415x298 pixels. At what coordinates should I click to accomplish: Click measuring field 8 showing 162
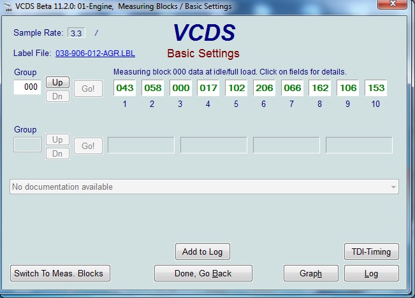pos(320,88)
